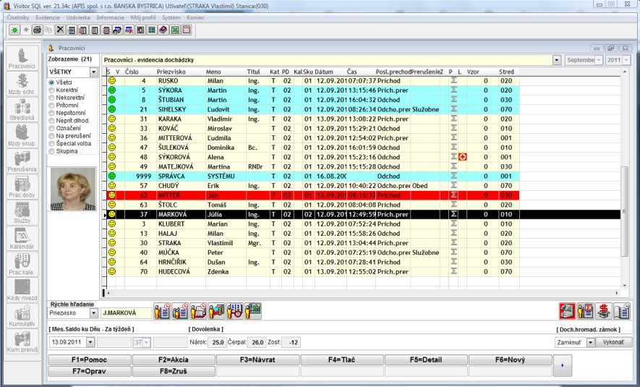Open the Uzávierka menu
Viewport: 640px width, 387px height.
coord(79,16)
